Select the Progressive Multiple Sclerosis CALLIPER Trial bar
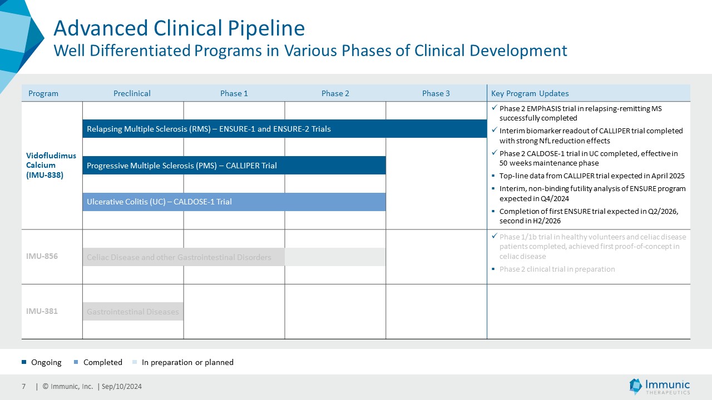This screenshot has height=400, width=712. pos(234,166)
